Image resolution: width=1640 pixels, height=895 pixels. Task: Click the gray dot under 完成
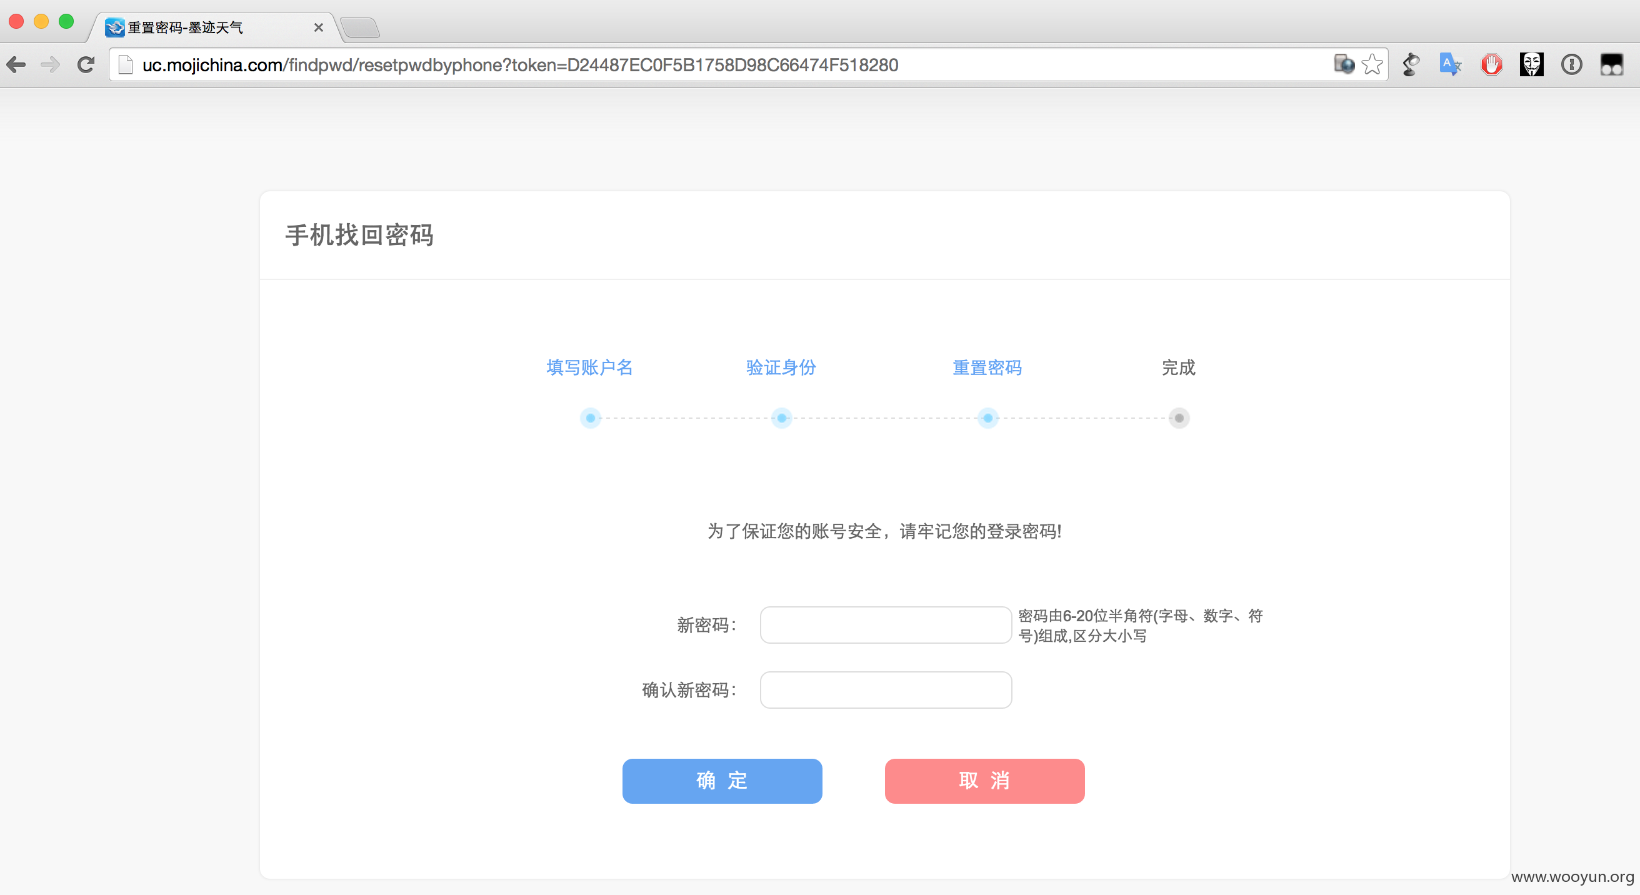[1179, 418]
